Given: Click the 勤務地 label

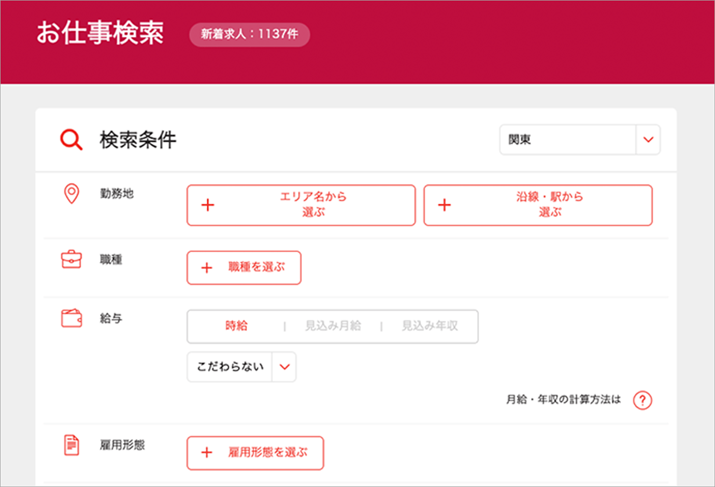Looking at the screenshot, I should coord(117,194).
